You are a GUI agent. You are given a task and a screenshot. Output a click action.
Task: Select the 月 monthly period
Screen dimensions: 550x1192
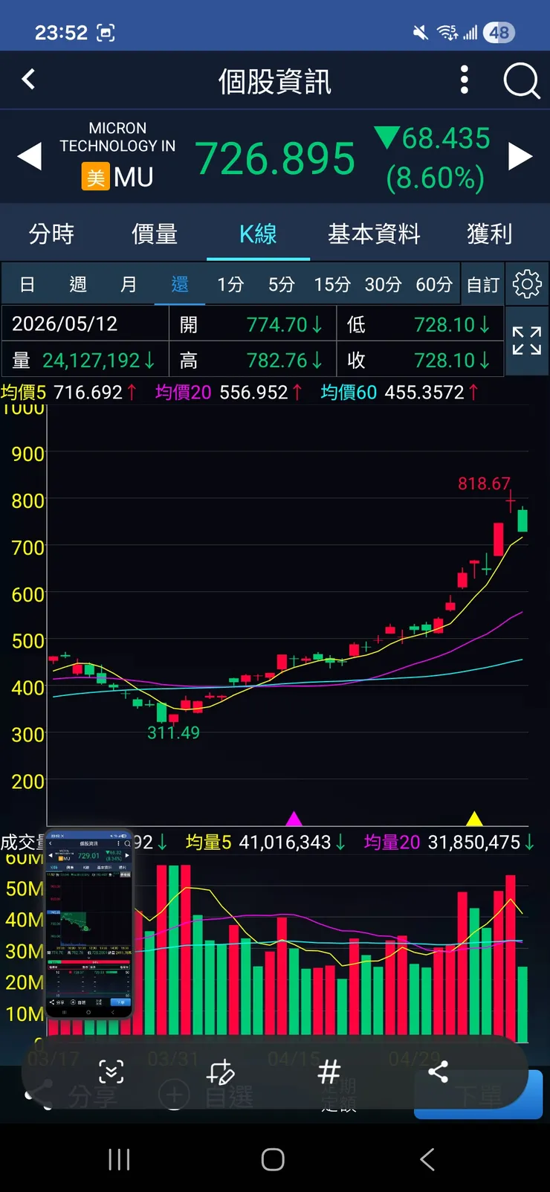pos(129,284)
